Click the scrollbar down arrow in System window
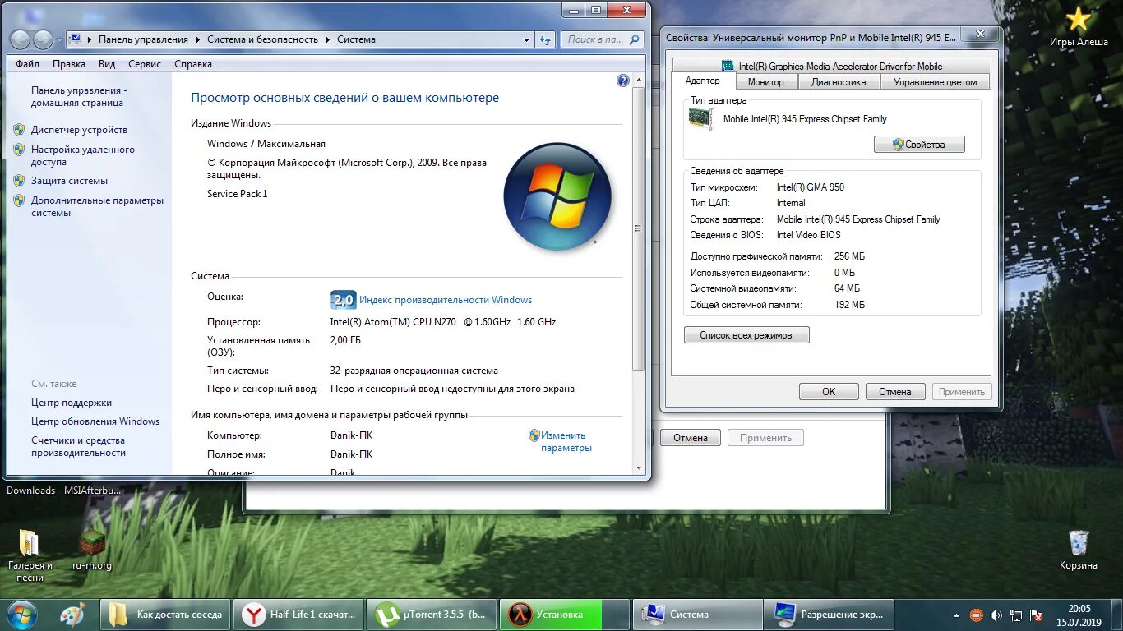Viewport: 1123px width, 631px height. [639, 467]
